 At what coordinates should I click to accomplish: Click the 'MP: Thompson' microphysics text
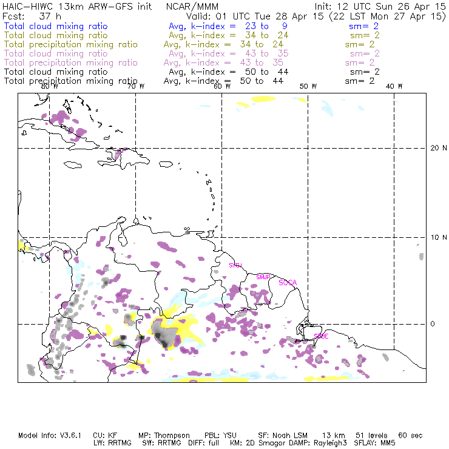tap(164, 436)
